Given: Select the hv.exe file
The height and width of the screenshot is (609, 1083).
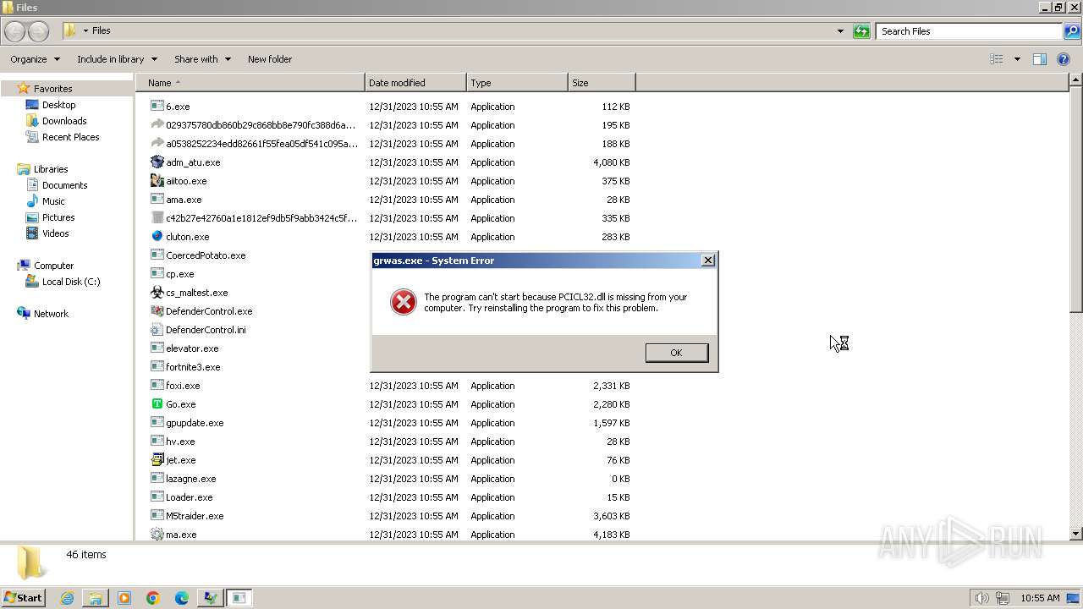Looking at the screenshot, I should click(180, 442).
